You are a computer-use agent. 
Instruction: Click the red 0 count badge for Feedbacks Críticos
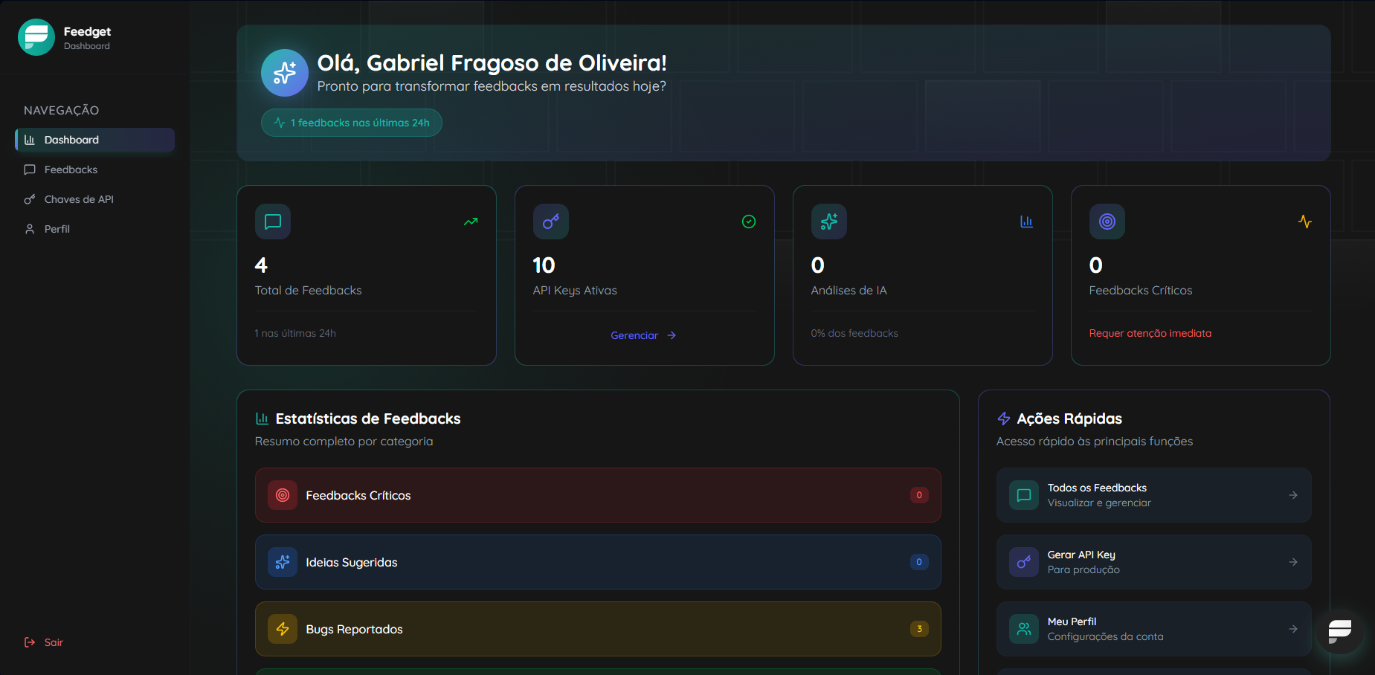[x=919, y=495]
